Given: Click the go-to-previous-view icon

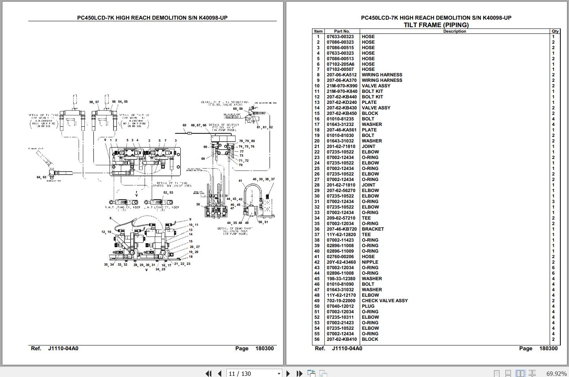Looking at the screenshot, I should tap(311, 373).
